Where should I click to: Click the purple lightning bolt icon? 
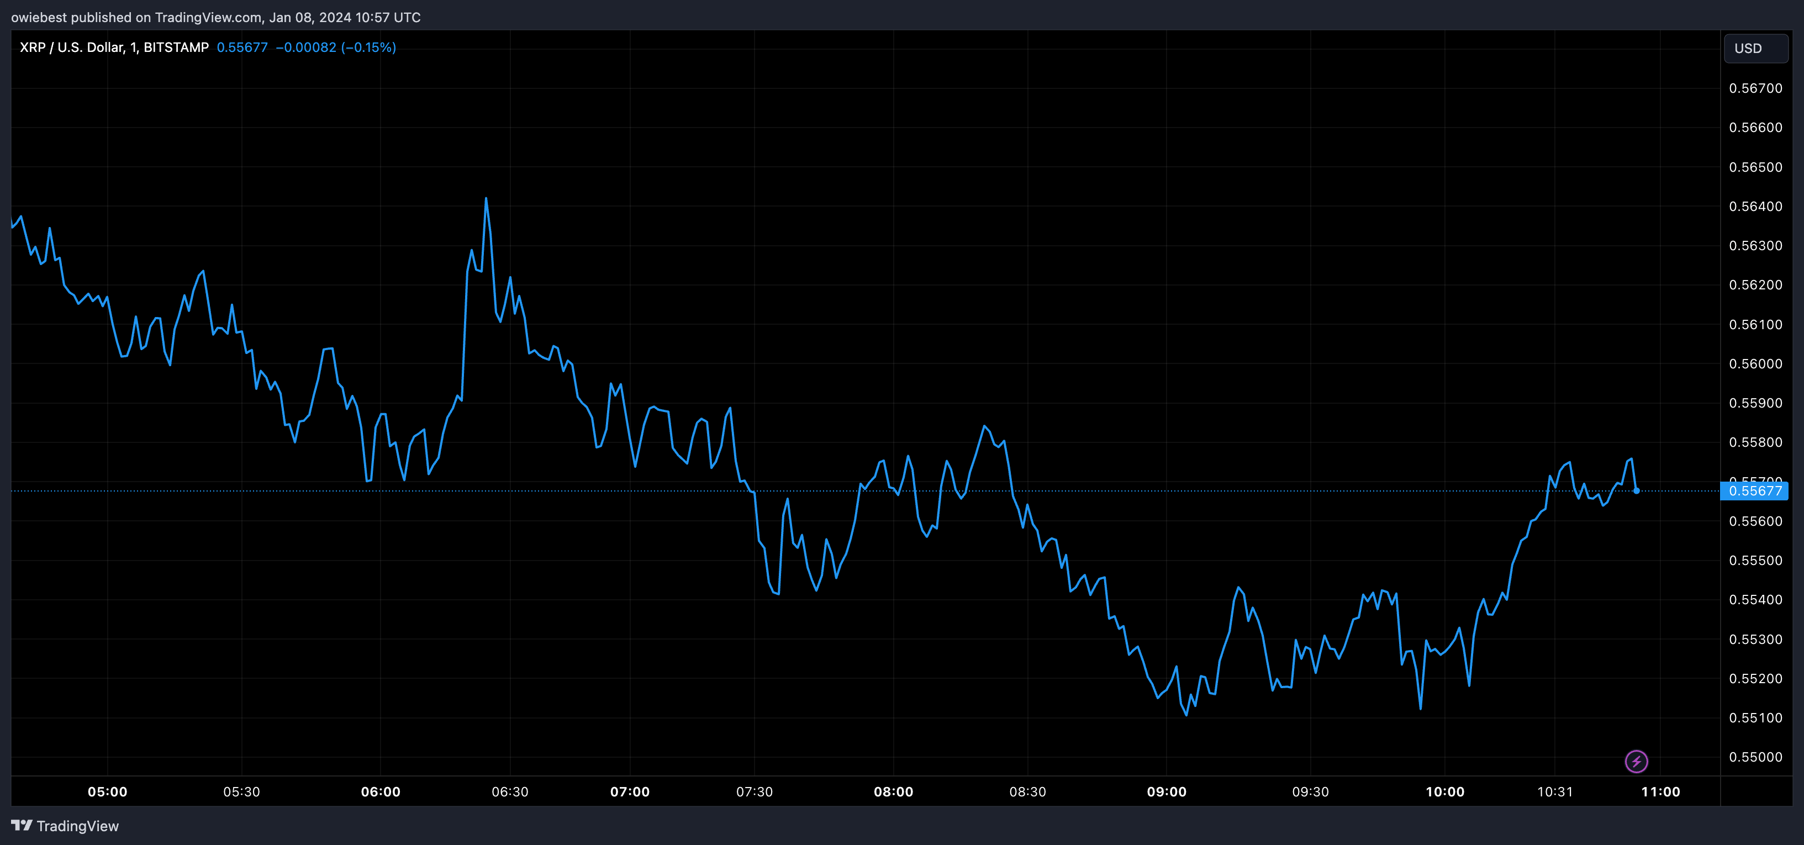pos(1636,761)
